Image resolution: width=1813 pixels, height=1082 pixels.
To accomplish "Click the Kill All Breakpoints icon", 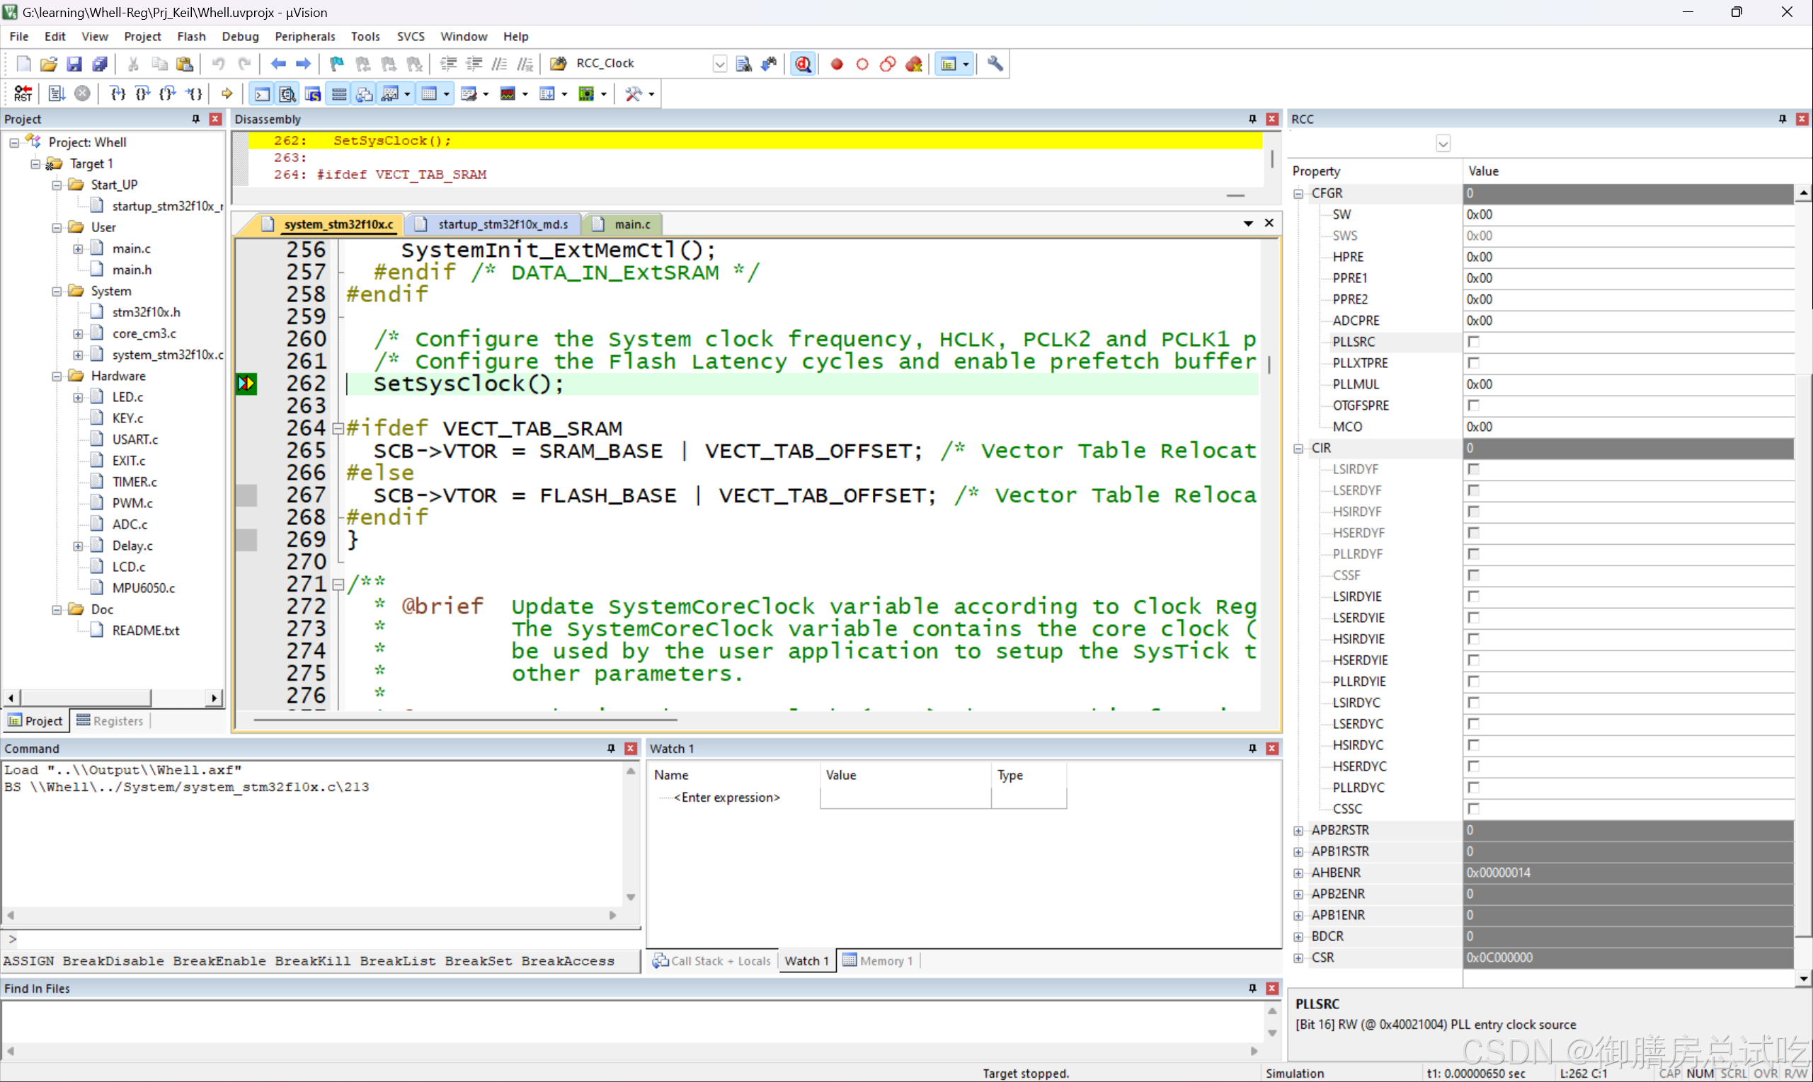I will click(x=914, y=64).
